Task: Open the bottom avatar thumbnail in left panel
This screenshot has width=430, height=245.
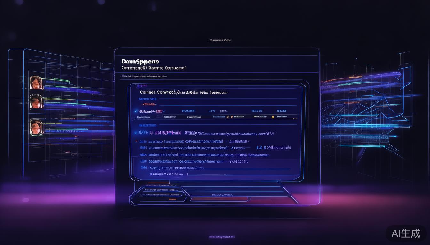Action: point(36,127)
